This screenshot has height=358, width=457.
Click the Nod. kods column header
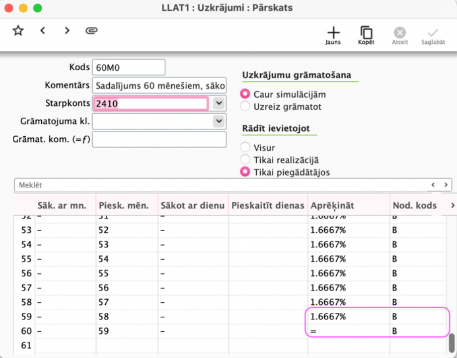coord(418,205)
